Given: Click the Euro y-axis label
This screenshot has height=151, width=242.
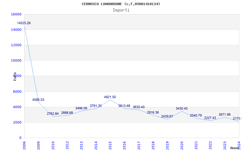Looking at the screenshot, I should 15,76.
